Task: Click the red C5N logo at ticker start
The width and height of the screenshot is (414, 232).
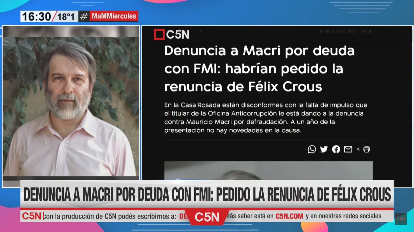Action: click(32, 216)
